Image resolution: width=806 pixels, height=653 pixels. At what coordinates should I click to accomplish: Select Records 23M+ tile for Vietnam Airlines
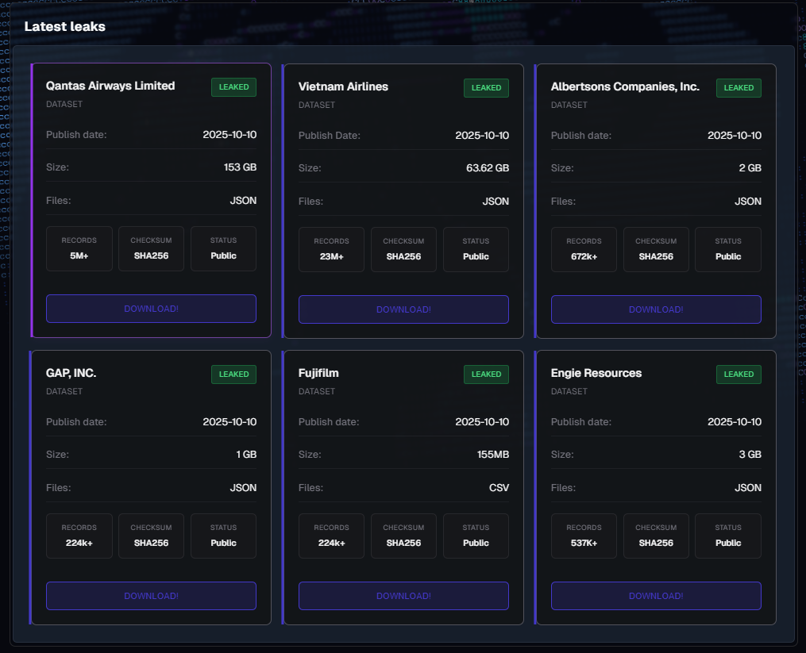click(x=331, y=249)
